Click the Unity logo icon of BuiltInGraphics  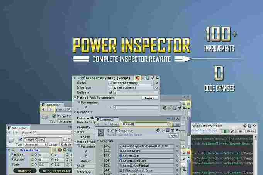102,132
